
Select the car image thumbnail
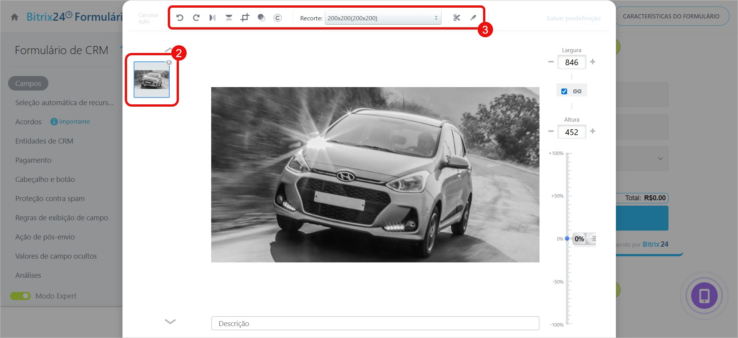[x=152, y=79]
